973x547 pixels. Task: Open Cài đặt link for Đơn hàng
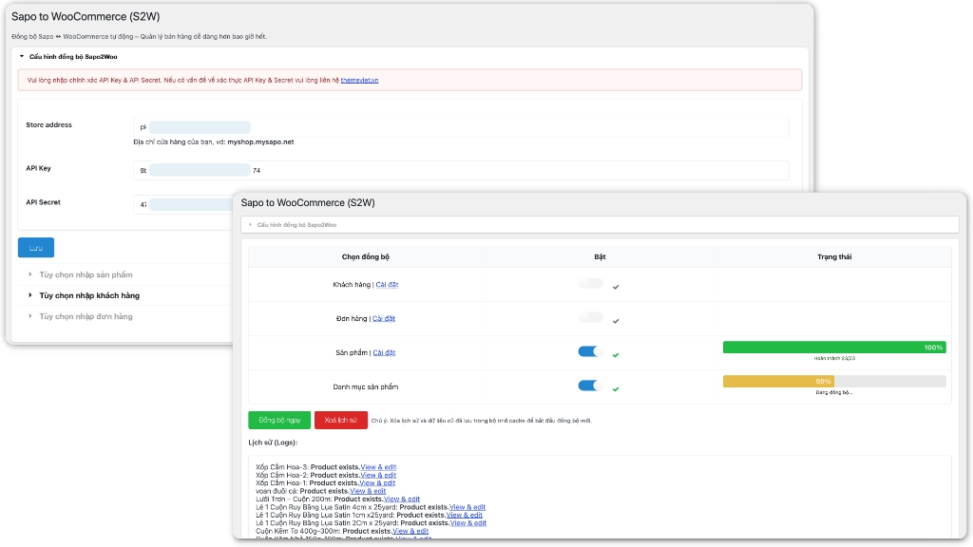[384, 319]
